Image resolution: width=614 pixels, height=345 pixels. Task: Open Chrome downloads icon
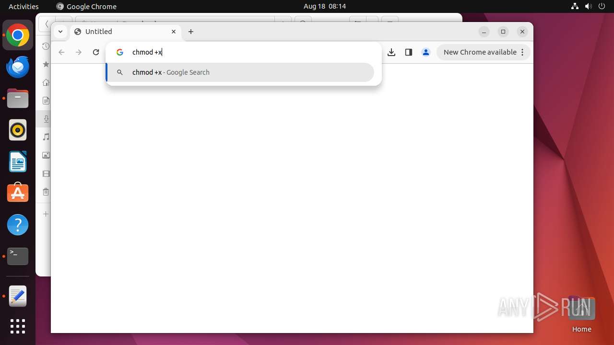391,52
